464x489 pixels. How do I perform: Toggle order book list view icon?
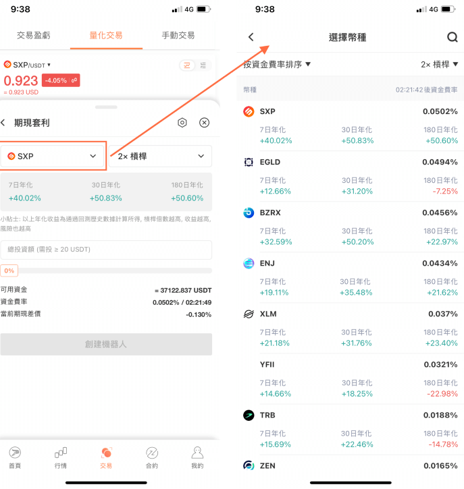click(x=203, y=65)
